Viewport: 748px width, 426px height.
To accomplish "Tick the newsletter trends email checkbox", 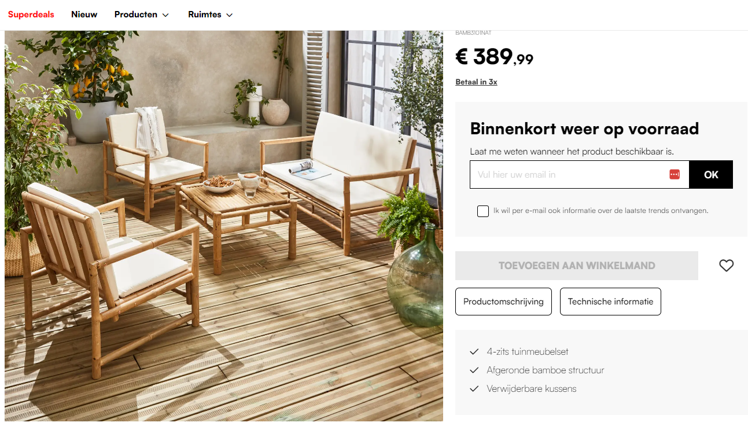I will (x=483, y=211).
